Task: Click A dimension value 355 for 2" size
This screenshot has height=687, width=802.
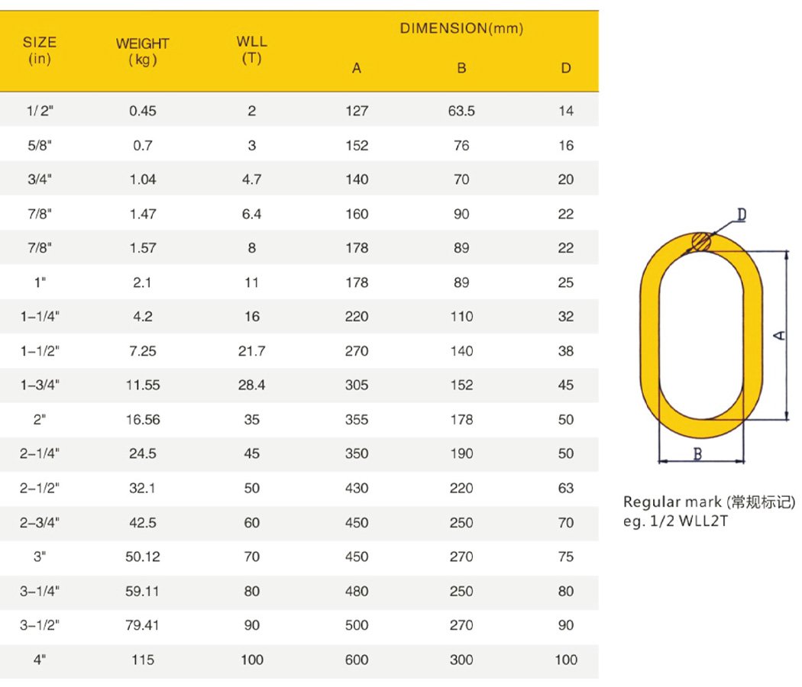Action: click(x=357, y=419)
